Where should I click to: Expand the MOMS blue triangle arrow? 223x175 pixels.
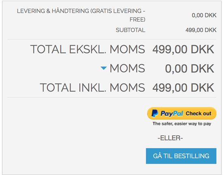click(104, 68)
